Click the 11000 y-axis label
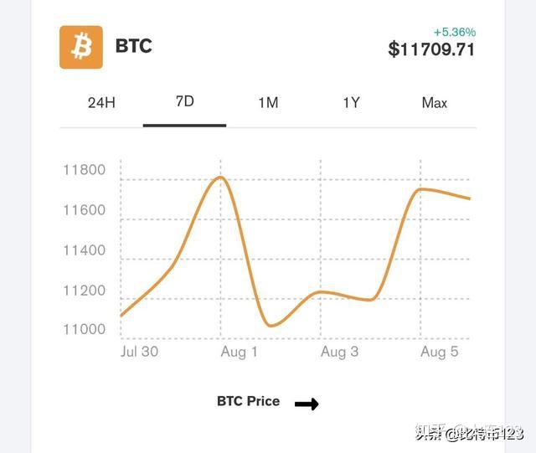536x453 pixels. (84, 330)
